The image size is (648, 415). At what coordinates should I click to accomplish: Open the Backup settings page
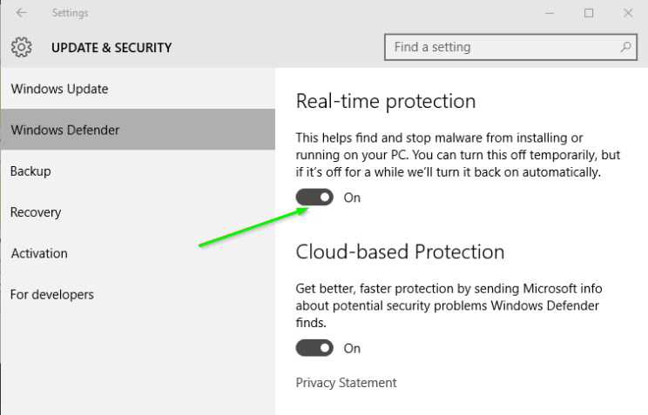[138, 171]
